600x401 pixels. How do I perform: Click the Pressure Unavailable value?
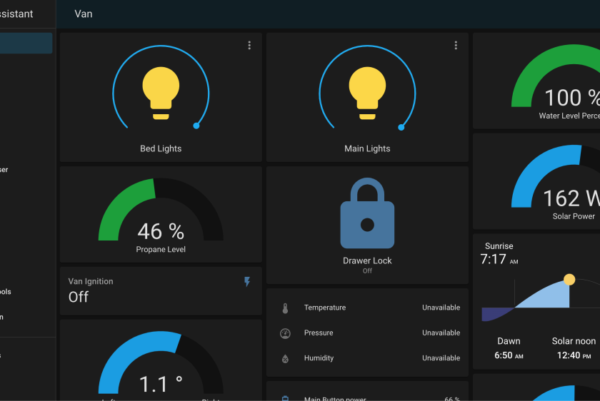[441, 333]
